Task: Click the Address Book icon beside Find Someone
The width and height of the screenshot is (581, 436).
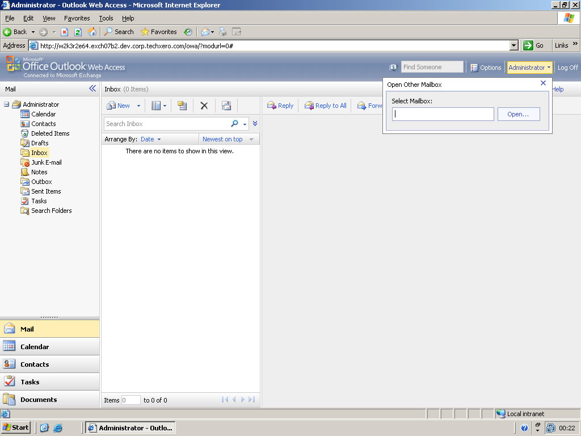Action: pyautogui.click(x=394, y=68)
